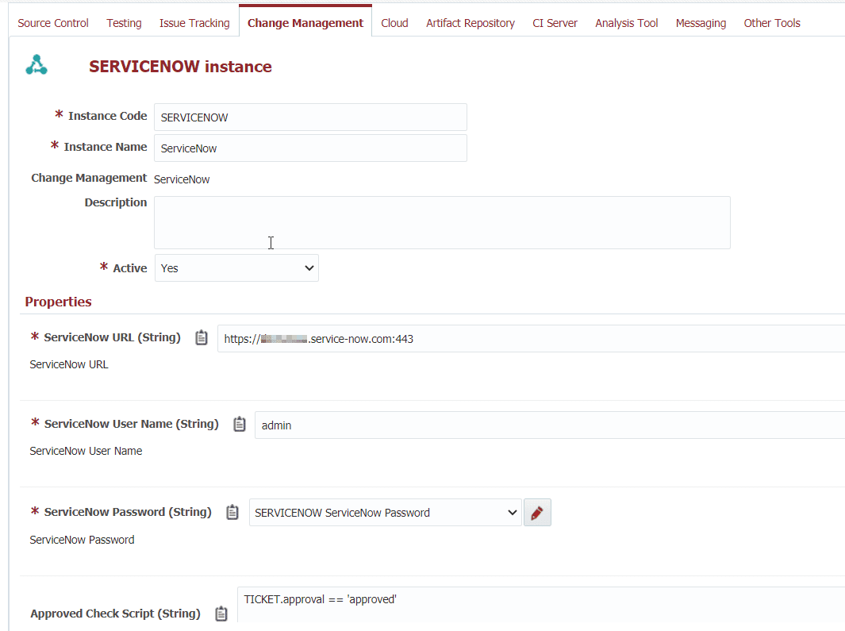This screenshot has width=845, height=631.
Task: Click the Active label
Action: [130, 268]
